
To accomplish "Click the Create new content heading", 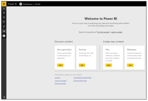I will click(x=113, y=42).
